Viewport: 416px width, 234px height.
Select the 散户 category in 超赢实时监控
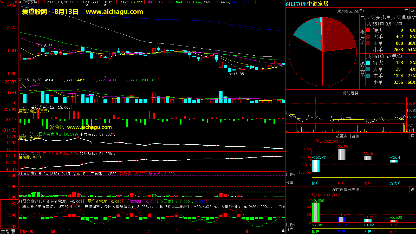[315, 183]
